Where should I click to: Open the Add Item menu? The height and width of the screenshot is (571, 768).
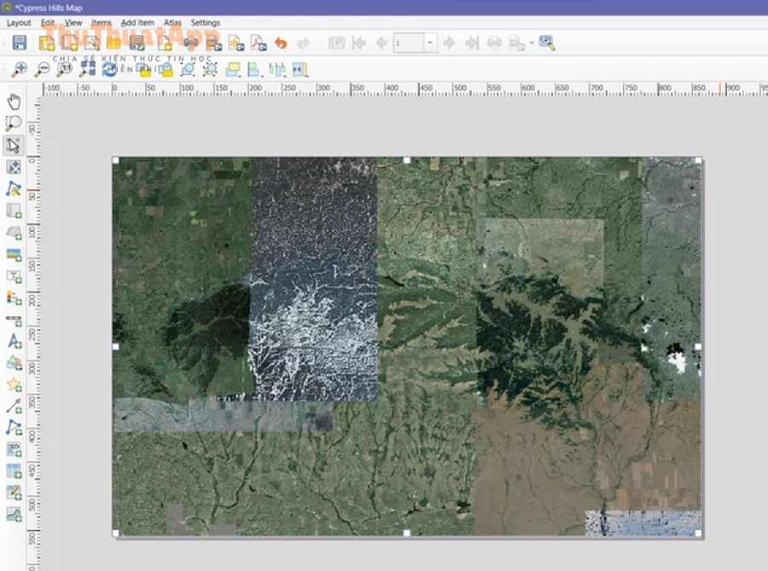pos(137,23)
